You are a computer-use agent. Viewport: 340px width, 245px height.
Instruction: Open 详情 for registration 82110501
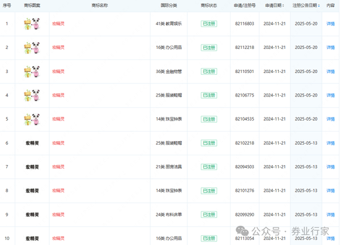point(331,71)
